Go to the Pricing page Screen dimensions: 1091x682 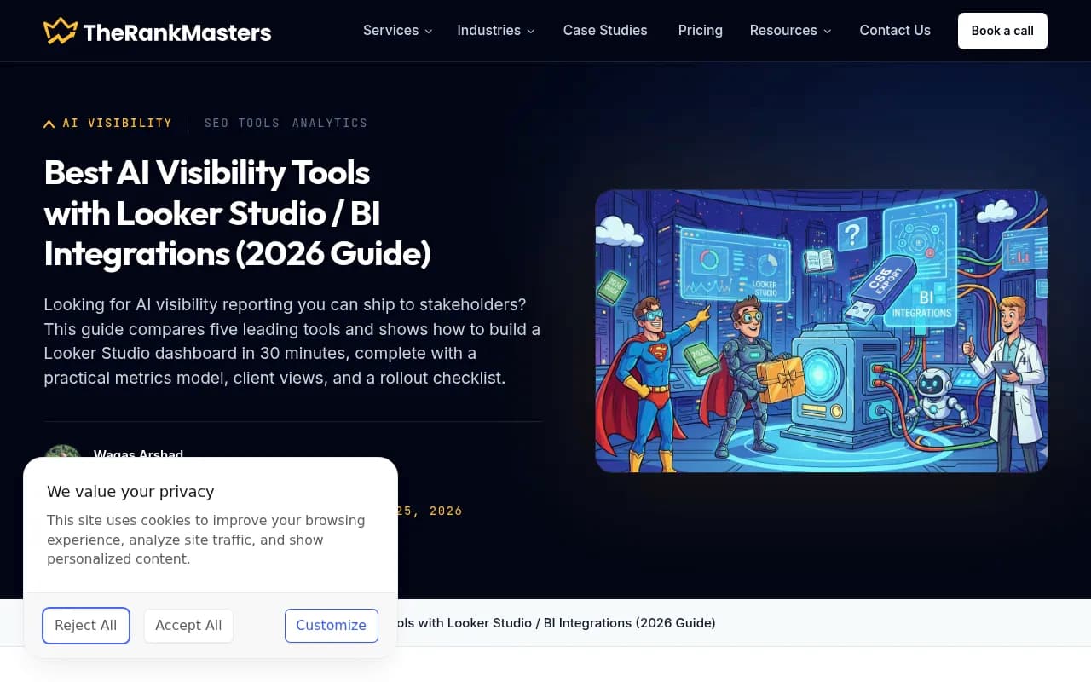pyautogui.click(x=701, y=31)
